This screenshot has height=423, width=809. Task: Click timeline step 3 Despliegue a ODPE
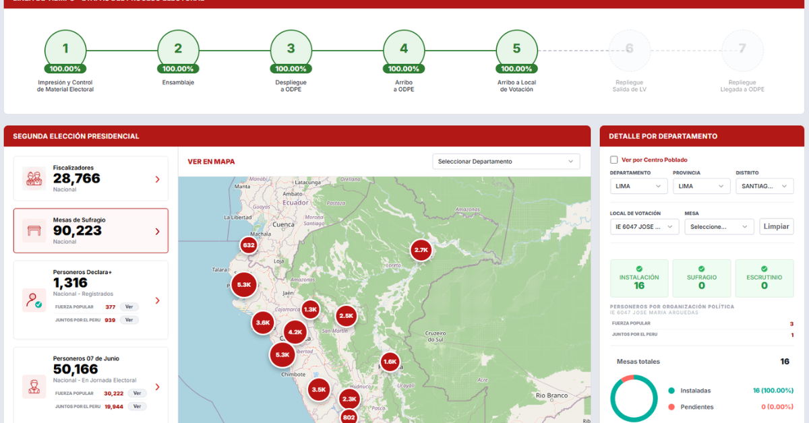(x=291, y=50)
